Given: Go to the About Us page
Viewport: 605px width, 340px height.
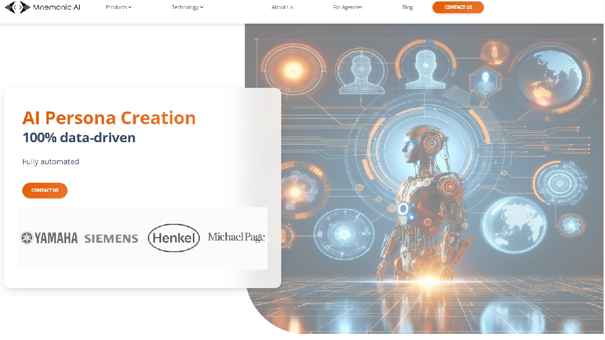Looking at the screenshot, I should 282,7.
